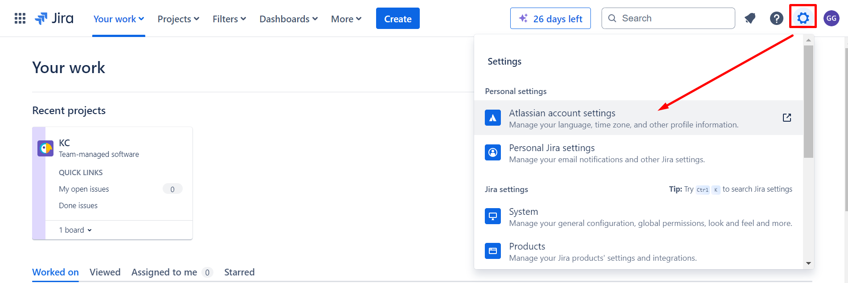
Task: Click the Create button
Action: tap(397, 19)
